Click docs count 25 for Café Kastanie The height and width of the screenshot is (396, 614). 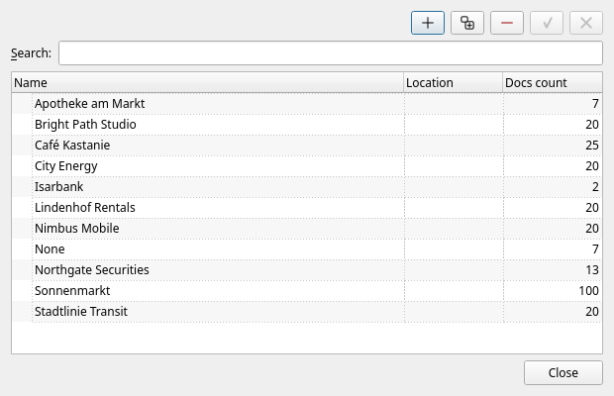592,146
